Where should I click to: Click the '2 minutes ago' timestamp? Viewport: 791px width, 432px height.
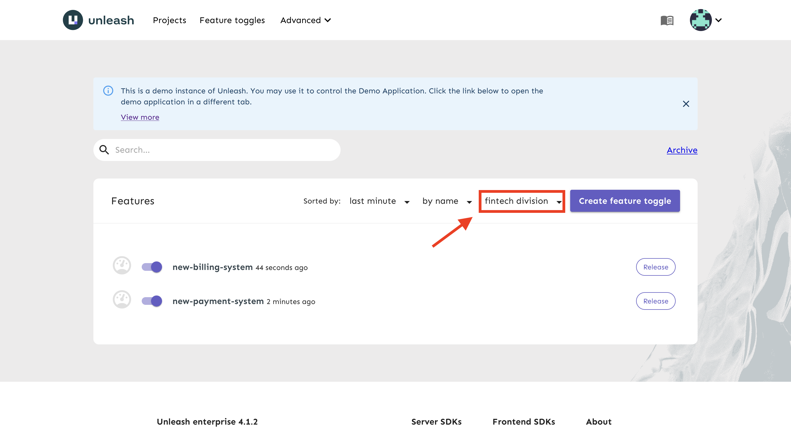click(x=291, y=302)
